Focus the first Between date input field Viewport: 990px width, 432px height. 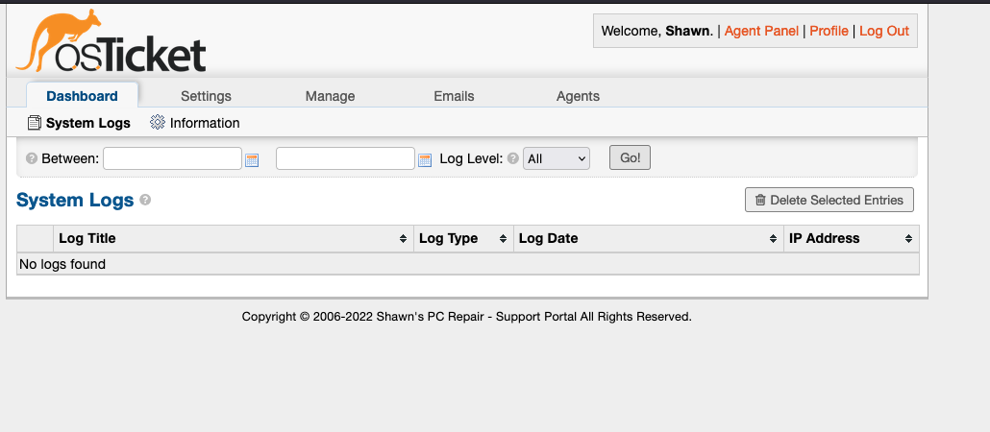(172, 158)
